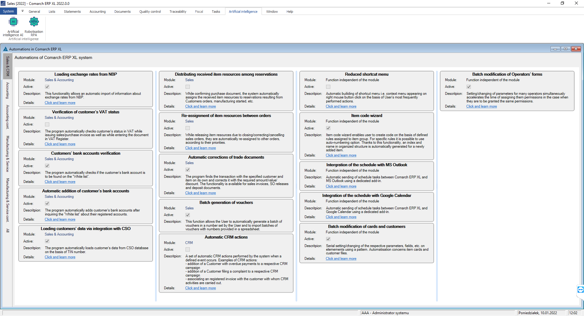Switch to the General ribbon tab

coord(34,12)
